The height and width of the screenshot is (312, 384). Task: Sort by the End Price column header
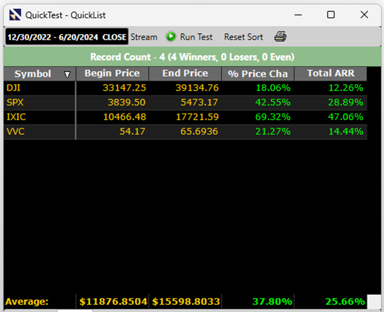click(x=185, y=73)
